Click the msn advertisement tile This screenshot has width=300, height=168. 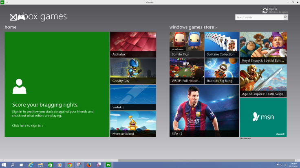(x=263, y=117)
